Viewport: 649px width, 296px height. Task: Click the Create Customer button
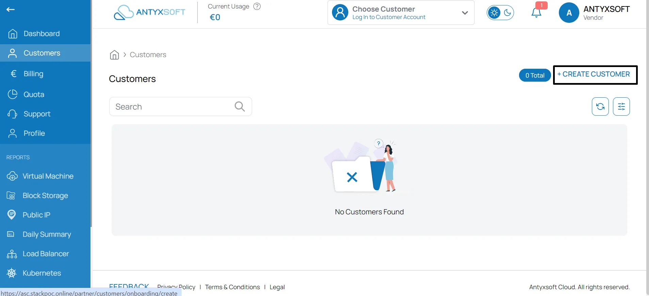(x=595, y=75)
